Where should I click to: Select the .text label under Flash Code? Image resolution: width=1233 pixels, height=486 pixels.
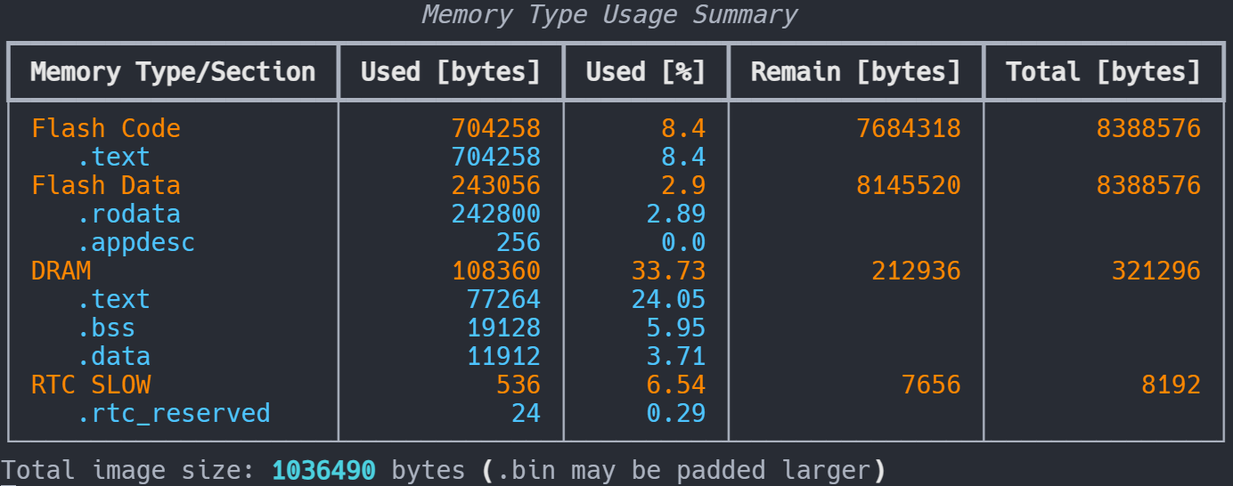click(113, 157)
